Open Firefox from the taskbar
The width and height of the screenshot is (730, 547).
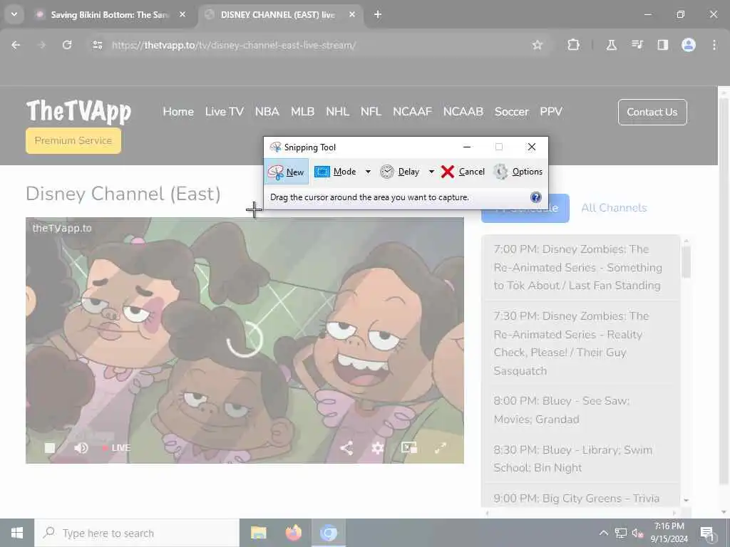point(293,533)
